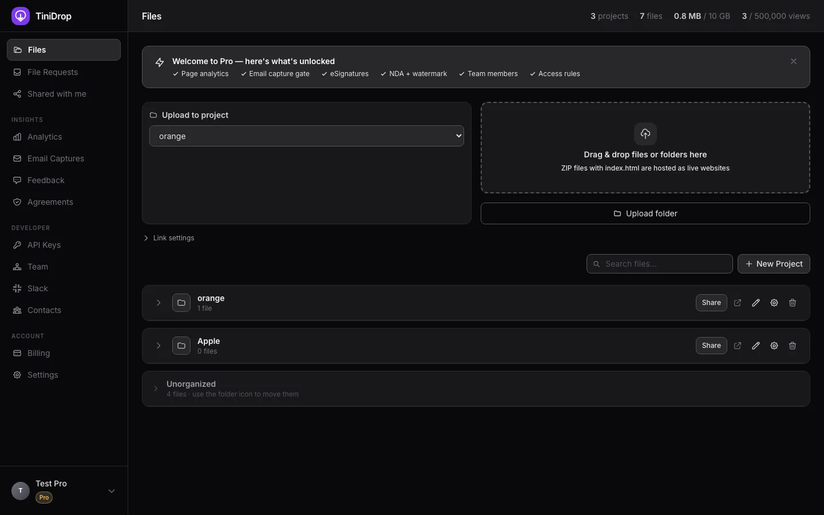Image resolution: width=824 pixels, height=515 pixels.
Task: Delete the Apple project
Action: coord(793,346)
